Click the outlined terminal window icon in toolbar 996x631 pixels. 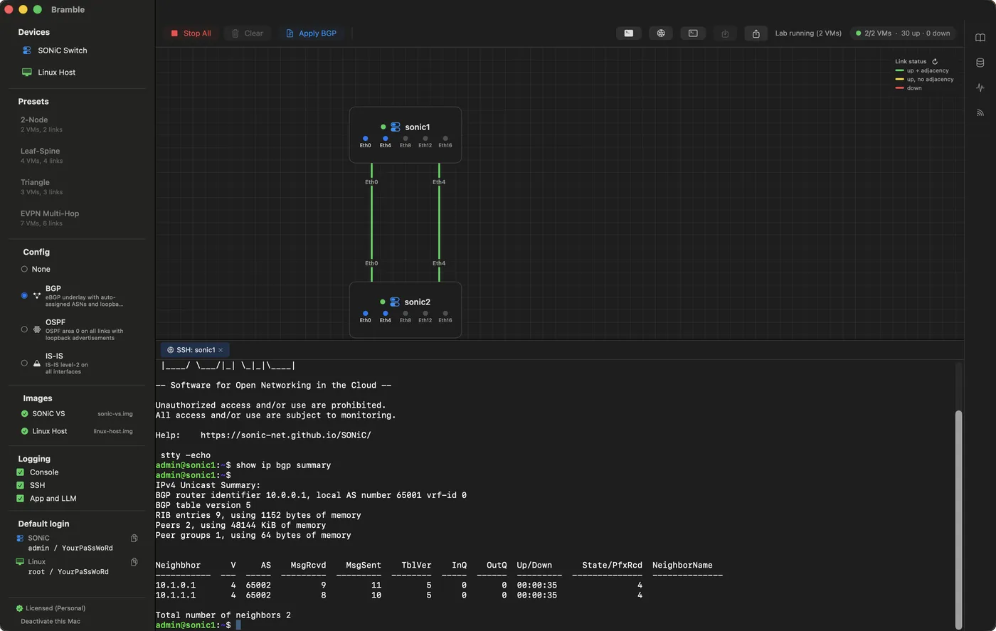[x=693, y=33]
